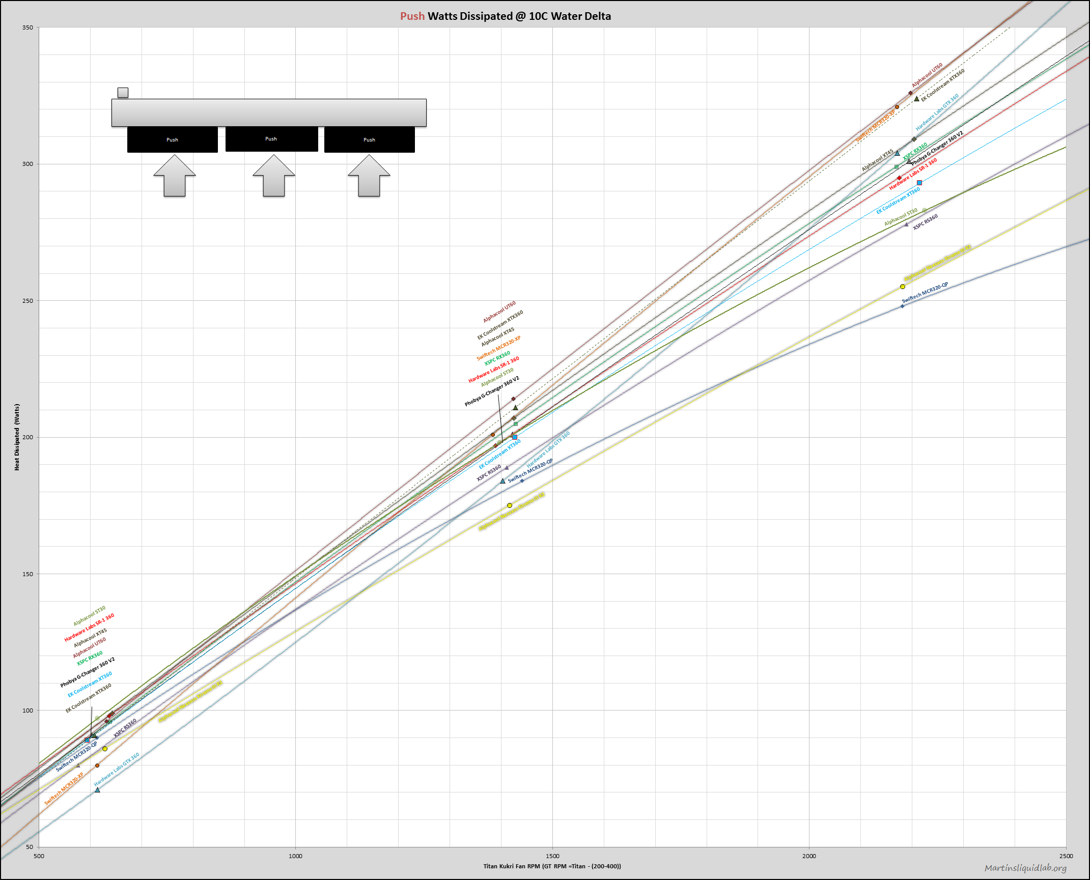Click the left black Push fan box
The height and width of the screenshot is (880, 1090).
[173, 139]
